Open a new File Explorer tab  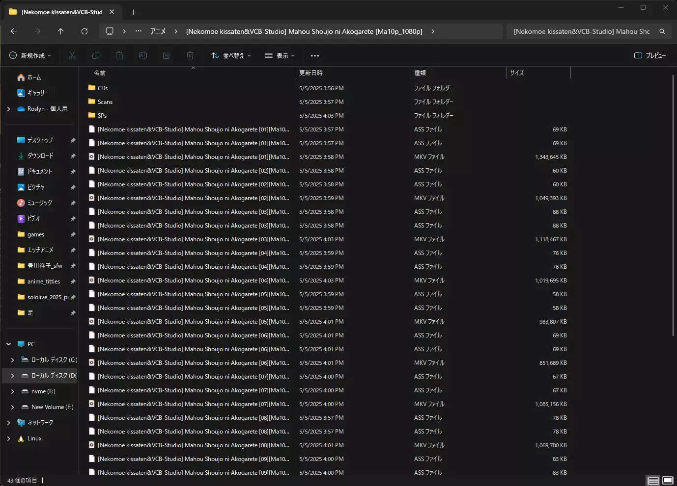pyautogui.click(x=133, y=12)
